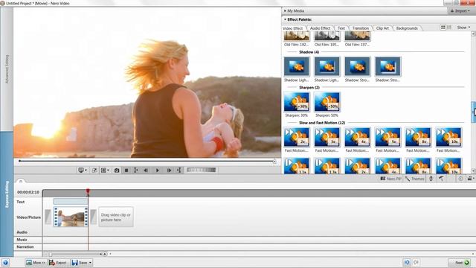Click the audio tool icon beside the microphone
The image size is (476, 268).
pos(441,179)
